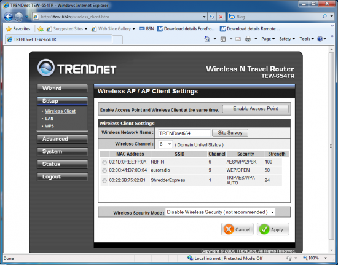Click the RSS Feeds icon
Image resolution: width=338 pixels, height=265 pixels.
pos(223,39)
